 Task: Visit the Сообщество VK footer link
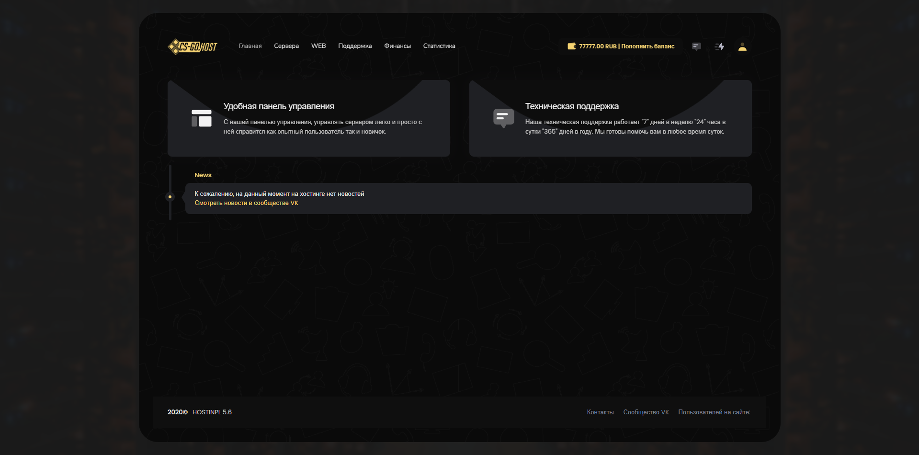646,412
